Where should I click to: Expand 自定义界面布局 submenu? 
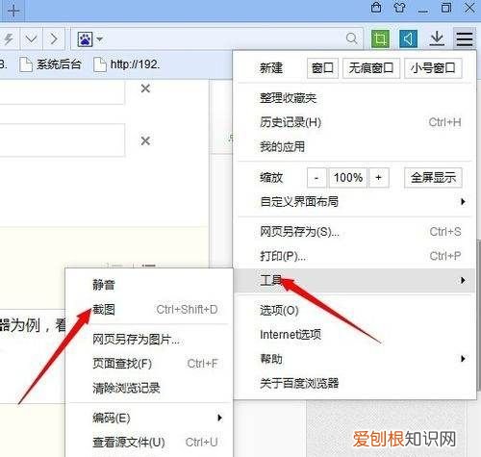355,202
